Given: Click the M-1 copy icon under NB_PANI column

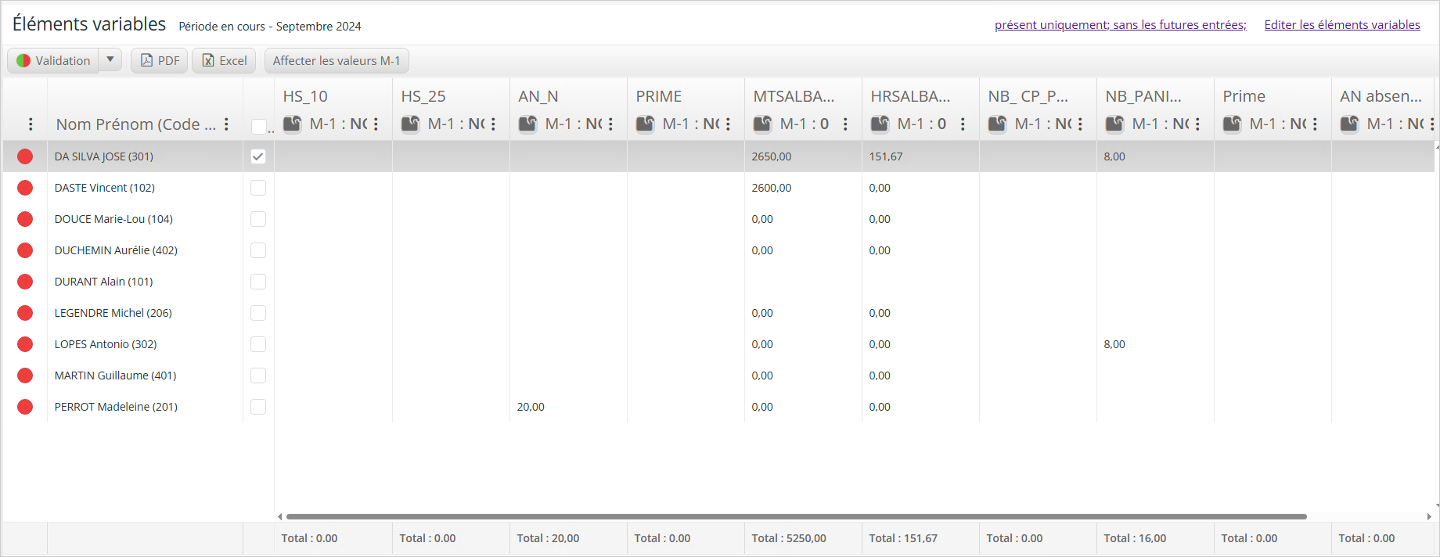Looking at the screenshot, I should click(x=1115, y=124).
